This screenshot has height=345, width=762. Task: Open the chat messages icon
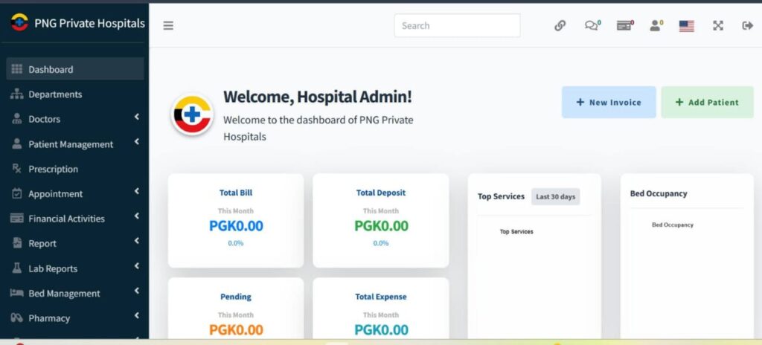[592, 25]
